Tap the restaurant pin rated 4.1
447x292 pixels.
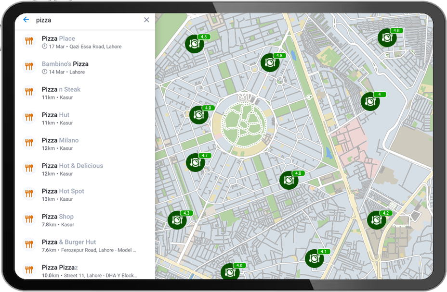314,258
